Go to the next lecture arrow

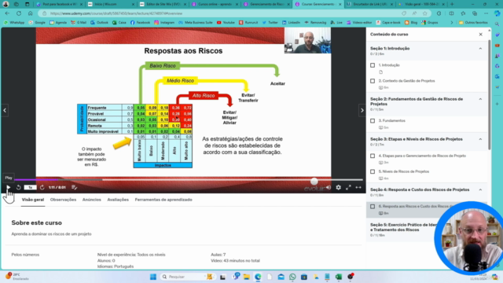pos(362,110)
